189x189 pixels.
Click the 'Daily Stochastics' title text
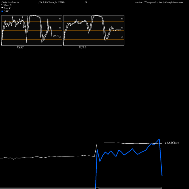tap(10, 2)
